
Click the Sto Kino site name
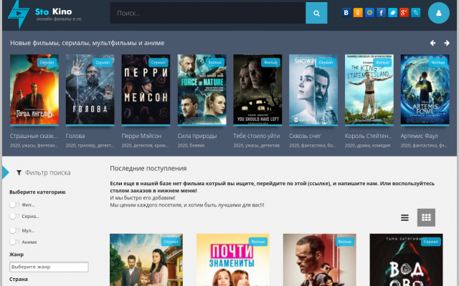coord(54,11)
